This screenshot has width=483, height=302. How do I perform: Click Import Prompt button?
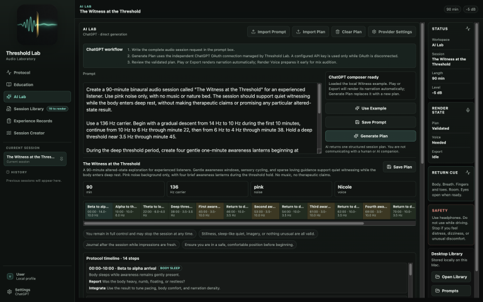click(x=269, y=31)
